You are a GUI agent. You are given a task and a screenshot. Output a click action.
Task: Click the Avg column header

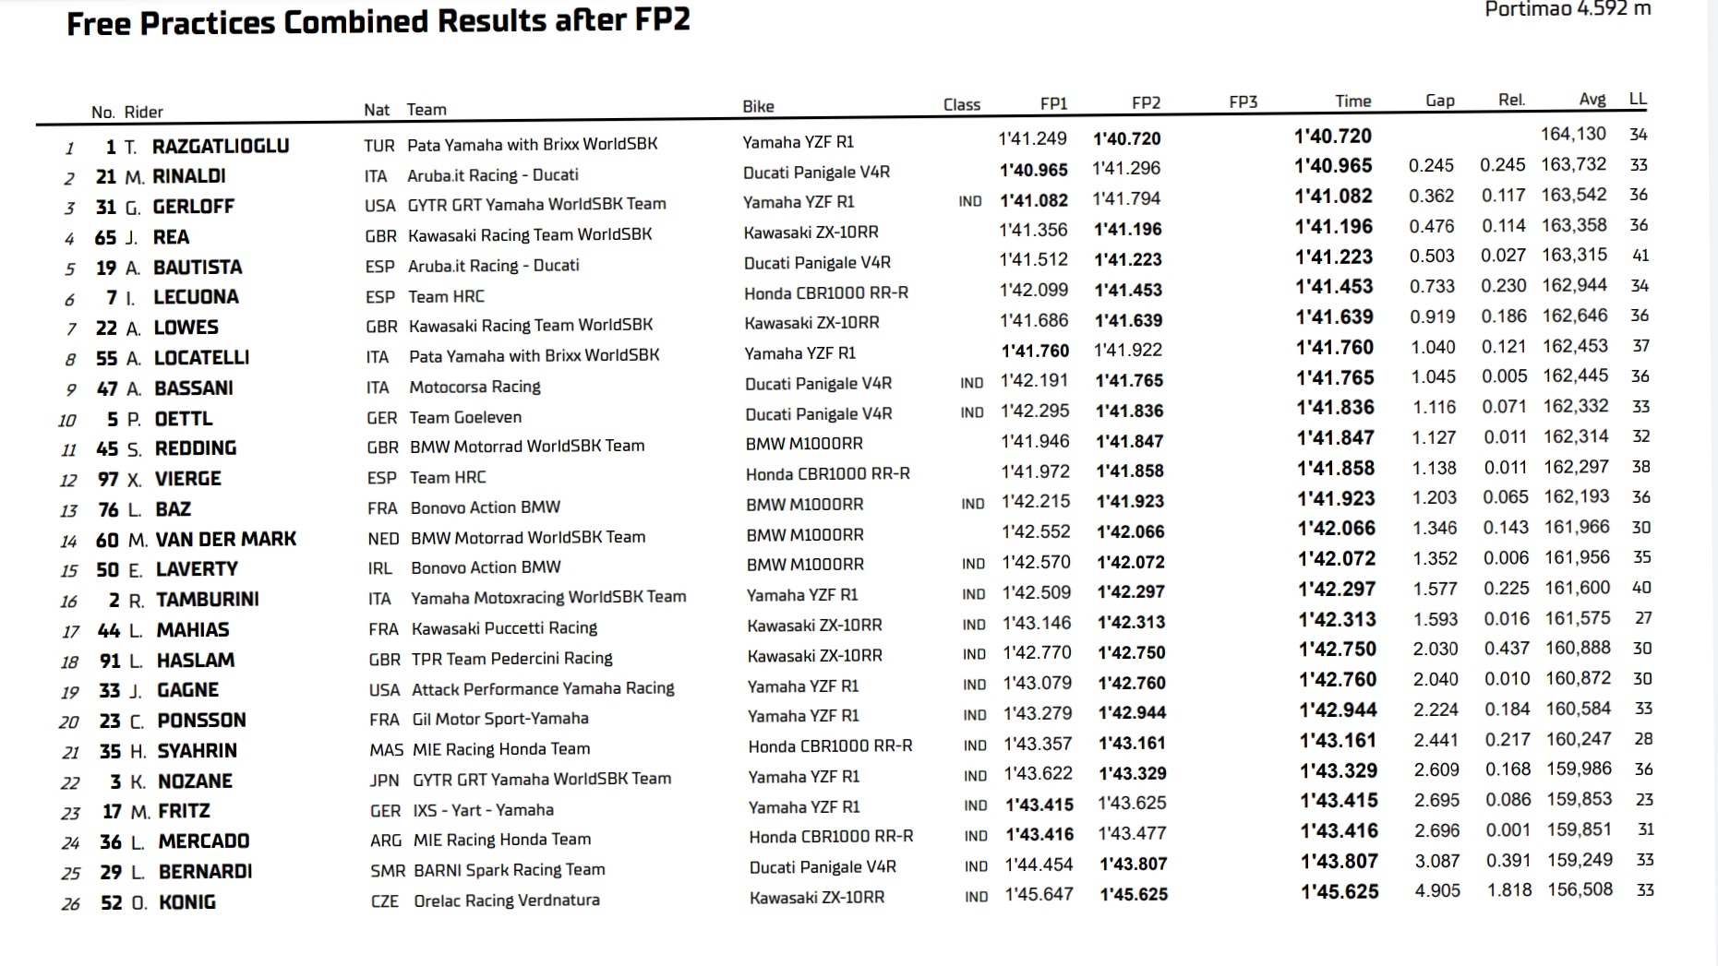click(x=1592, y=99)
